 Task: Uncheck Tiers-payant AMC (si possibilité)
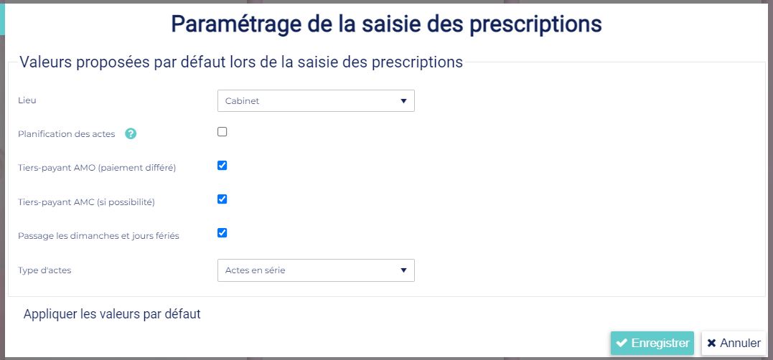tap(222, 199)
